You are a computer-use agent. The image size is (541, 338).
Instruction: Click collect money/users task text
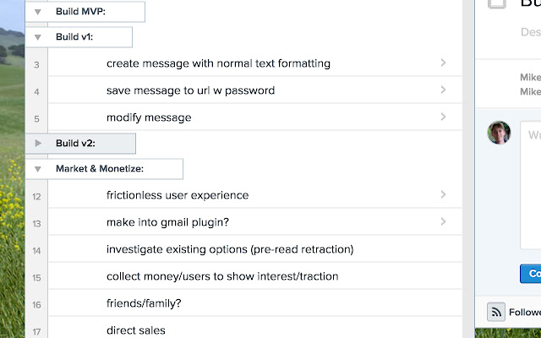(x=222, y=276)
